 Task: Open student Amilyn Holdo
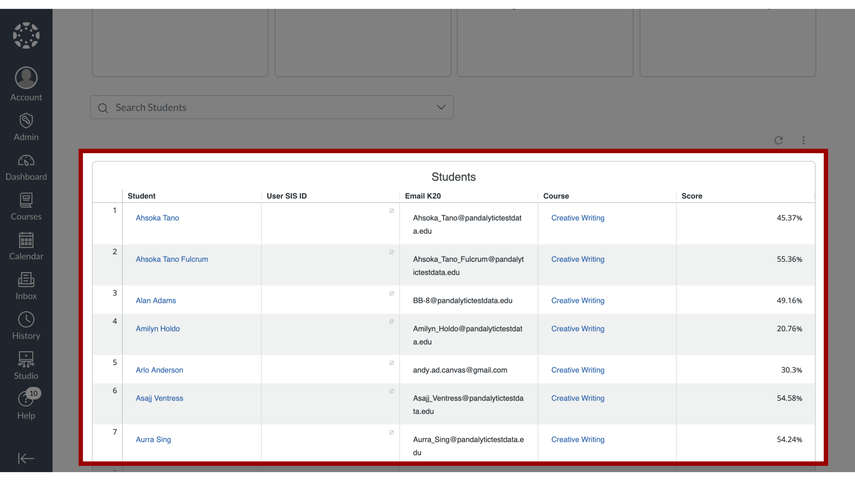coord(158,329)
